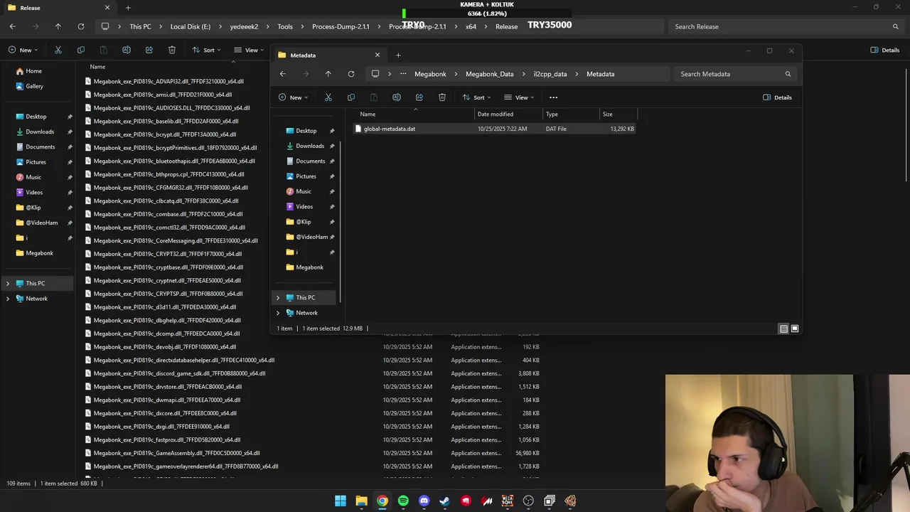Click Delete trash icon in Metadata window
The height and width of the screenshot is (512, 910).
click(441, 97)
